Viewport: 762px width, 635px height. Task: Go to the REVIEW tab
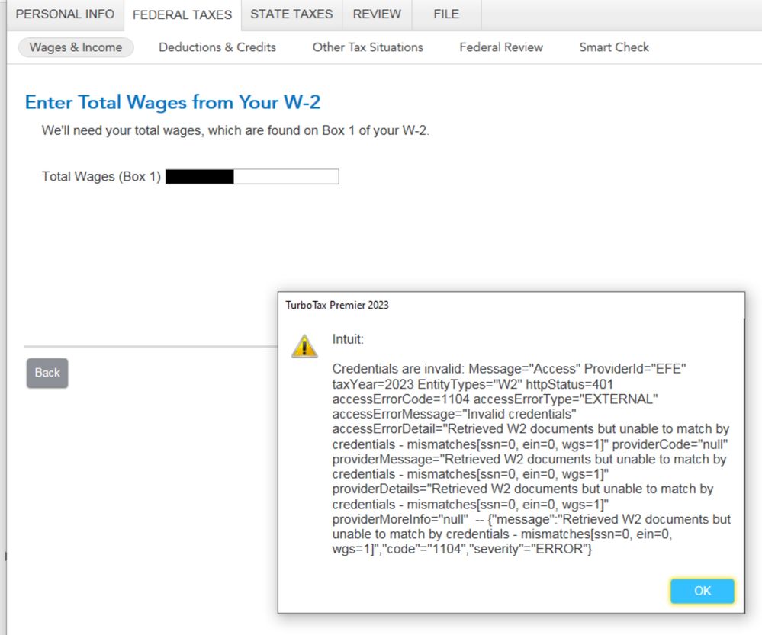377,14
